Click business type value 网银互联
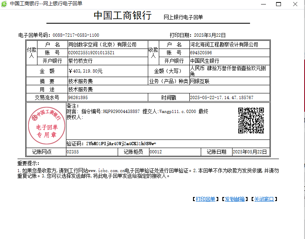Viewport: 305px width, 239px height. point(200,81)
